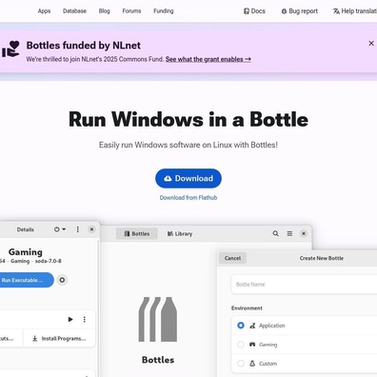Open the kebab menu in Details header
This screenshot has height=377, width=377.
78,229
